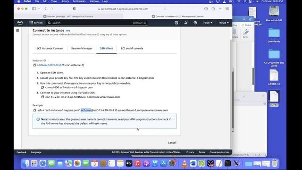The width and height of the screenshot is (302, 170).
Task: Open Tokyo region dropdown
Action: coord(208,23)
